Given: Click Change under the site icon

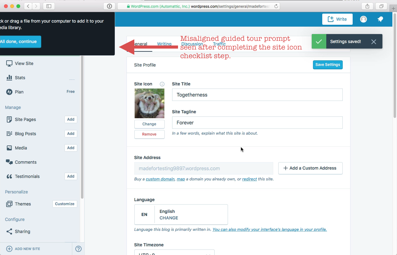Looking at the screenshot, I should pyautogui.click(x=149, y=124).
